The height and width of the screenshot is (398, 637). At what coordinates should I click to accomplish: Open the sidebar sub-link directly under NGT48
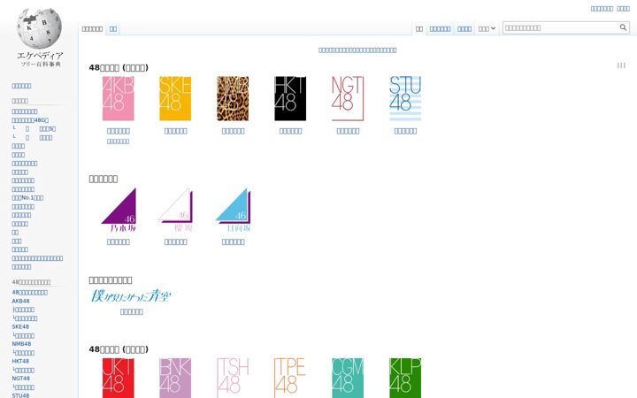pos(23,387)
